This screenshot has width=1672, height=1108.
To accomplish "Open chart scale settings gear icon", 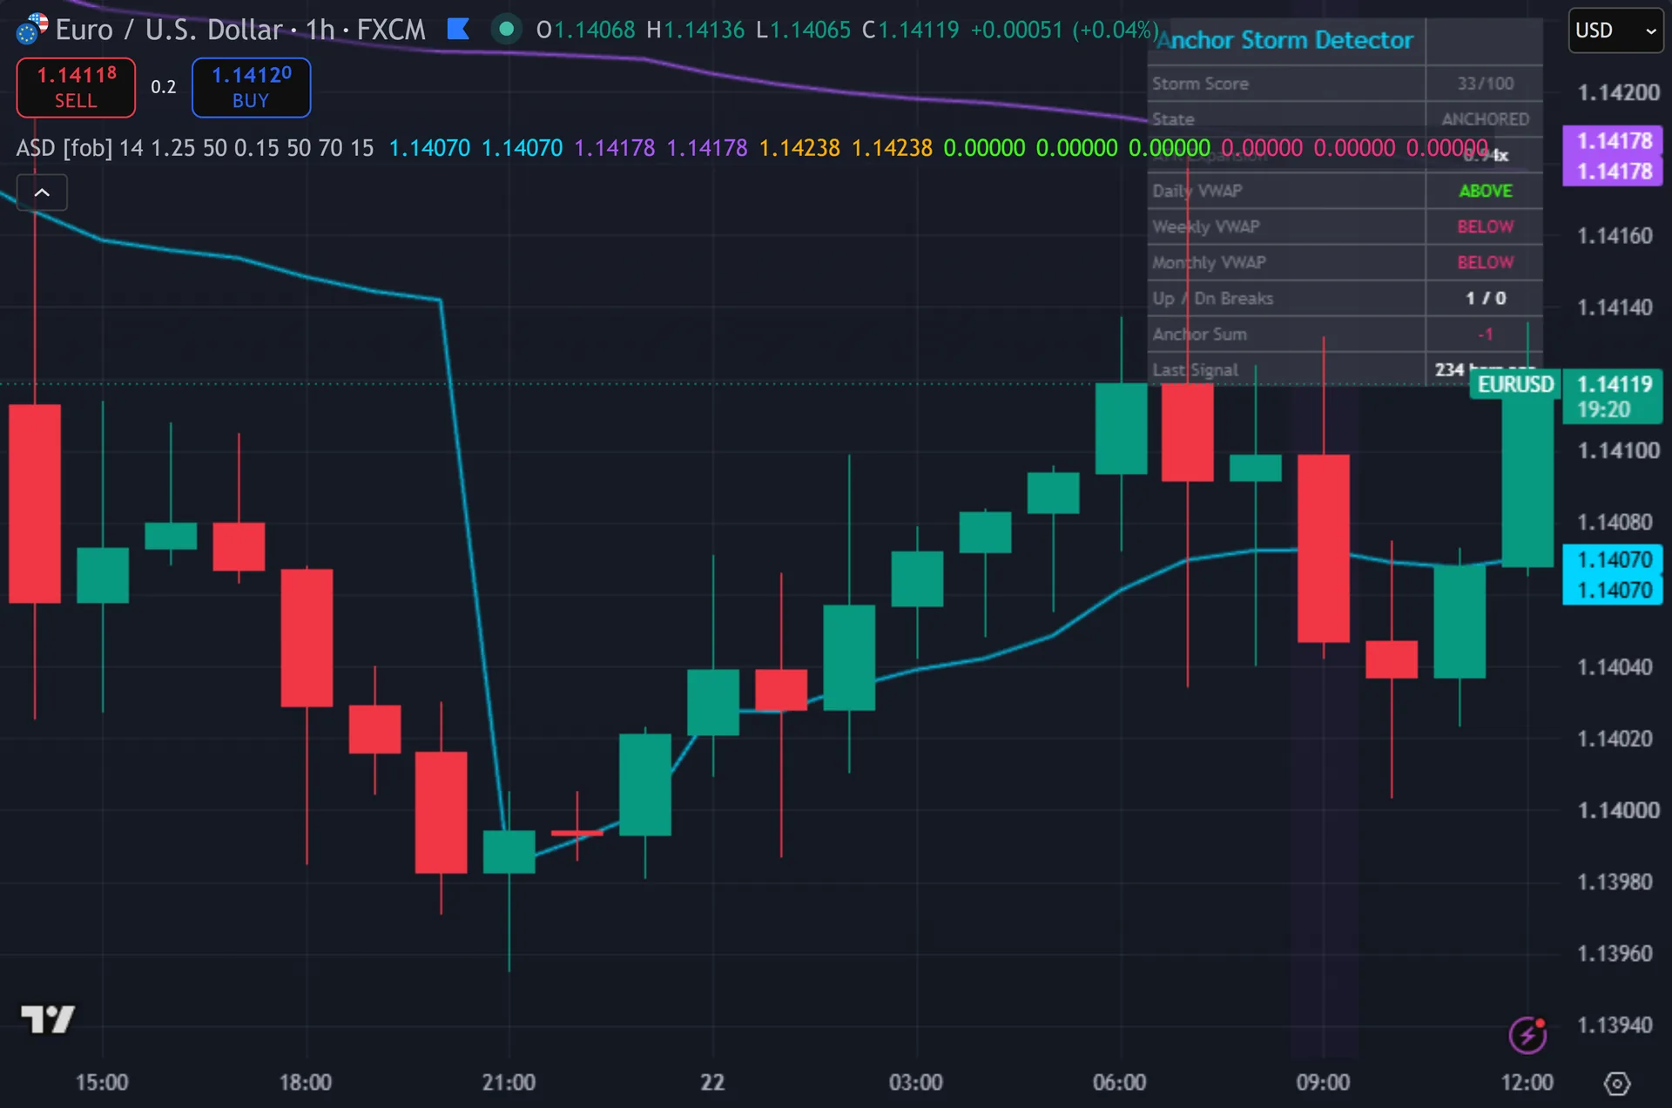I will coord(1616,1083).
